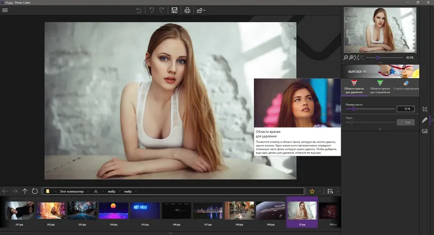This screenshot has width=434, height=235.
Task: Click the stepper arrows in brush size field
Action: [x=413, y=109]
